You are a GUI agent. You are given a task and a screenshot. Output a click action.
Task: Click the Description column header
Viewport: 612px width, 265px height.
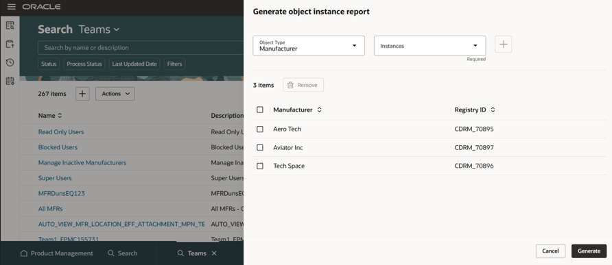(227, 116)
